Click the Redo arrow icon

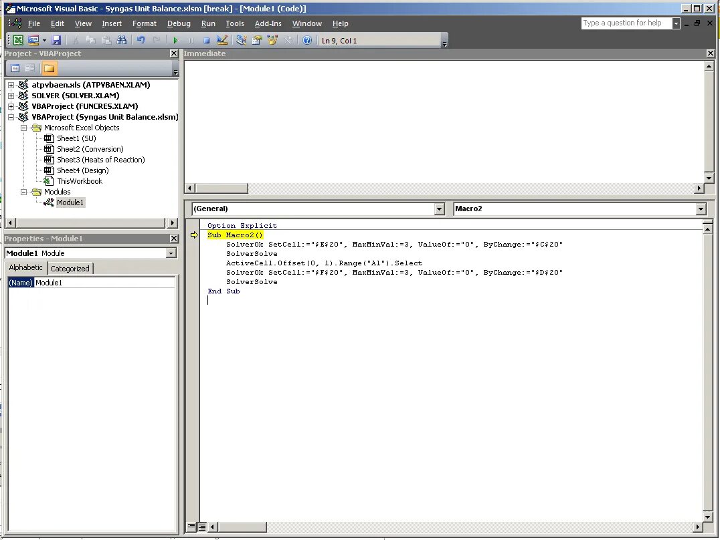point(156,40)
